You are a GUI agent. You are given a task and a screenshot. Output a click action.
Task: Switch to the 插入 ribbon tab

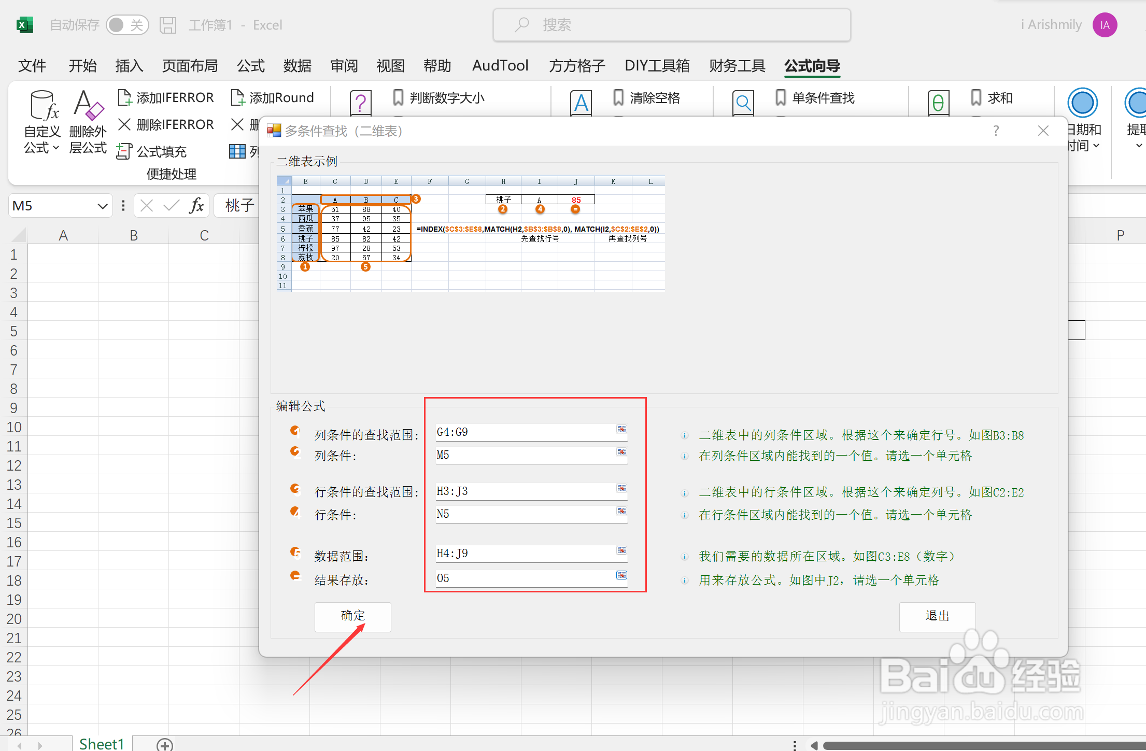(x=129, y=66)
